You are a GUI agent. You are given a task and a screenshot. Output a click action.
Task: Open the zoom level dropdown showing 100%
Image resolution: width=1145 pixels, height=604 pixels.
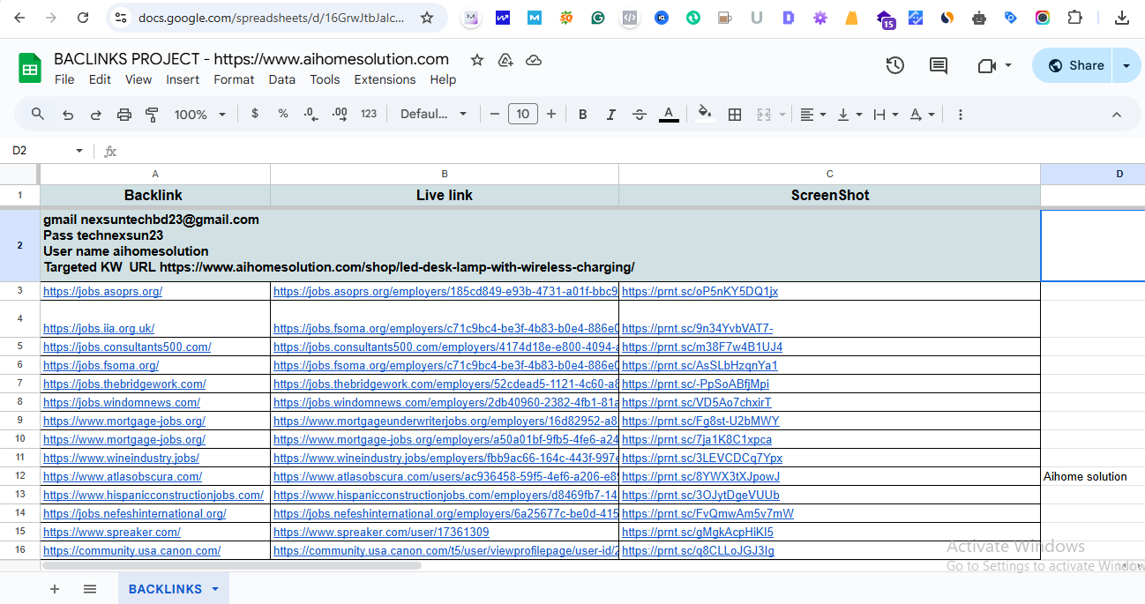click(x=199, y=115)
